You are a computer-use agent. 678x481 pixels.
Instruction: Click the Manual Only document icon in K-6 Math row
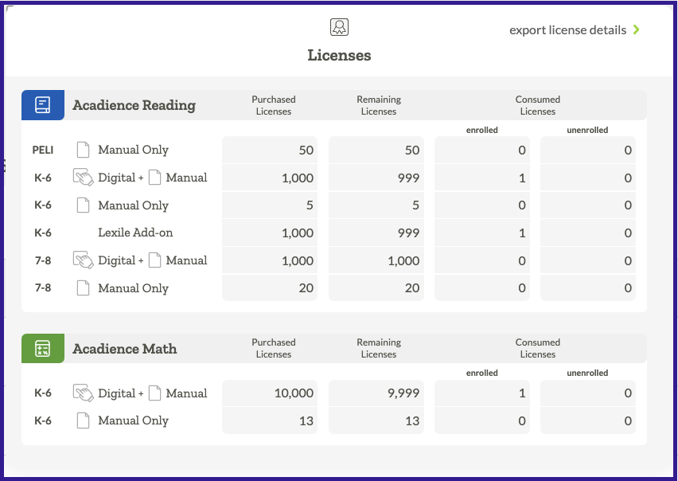pos(83,420)
